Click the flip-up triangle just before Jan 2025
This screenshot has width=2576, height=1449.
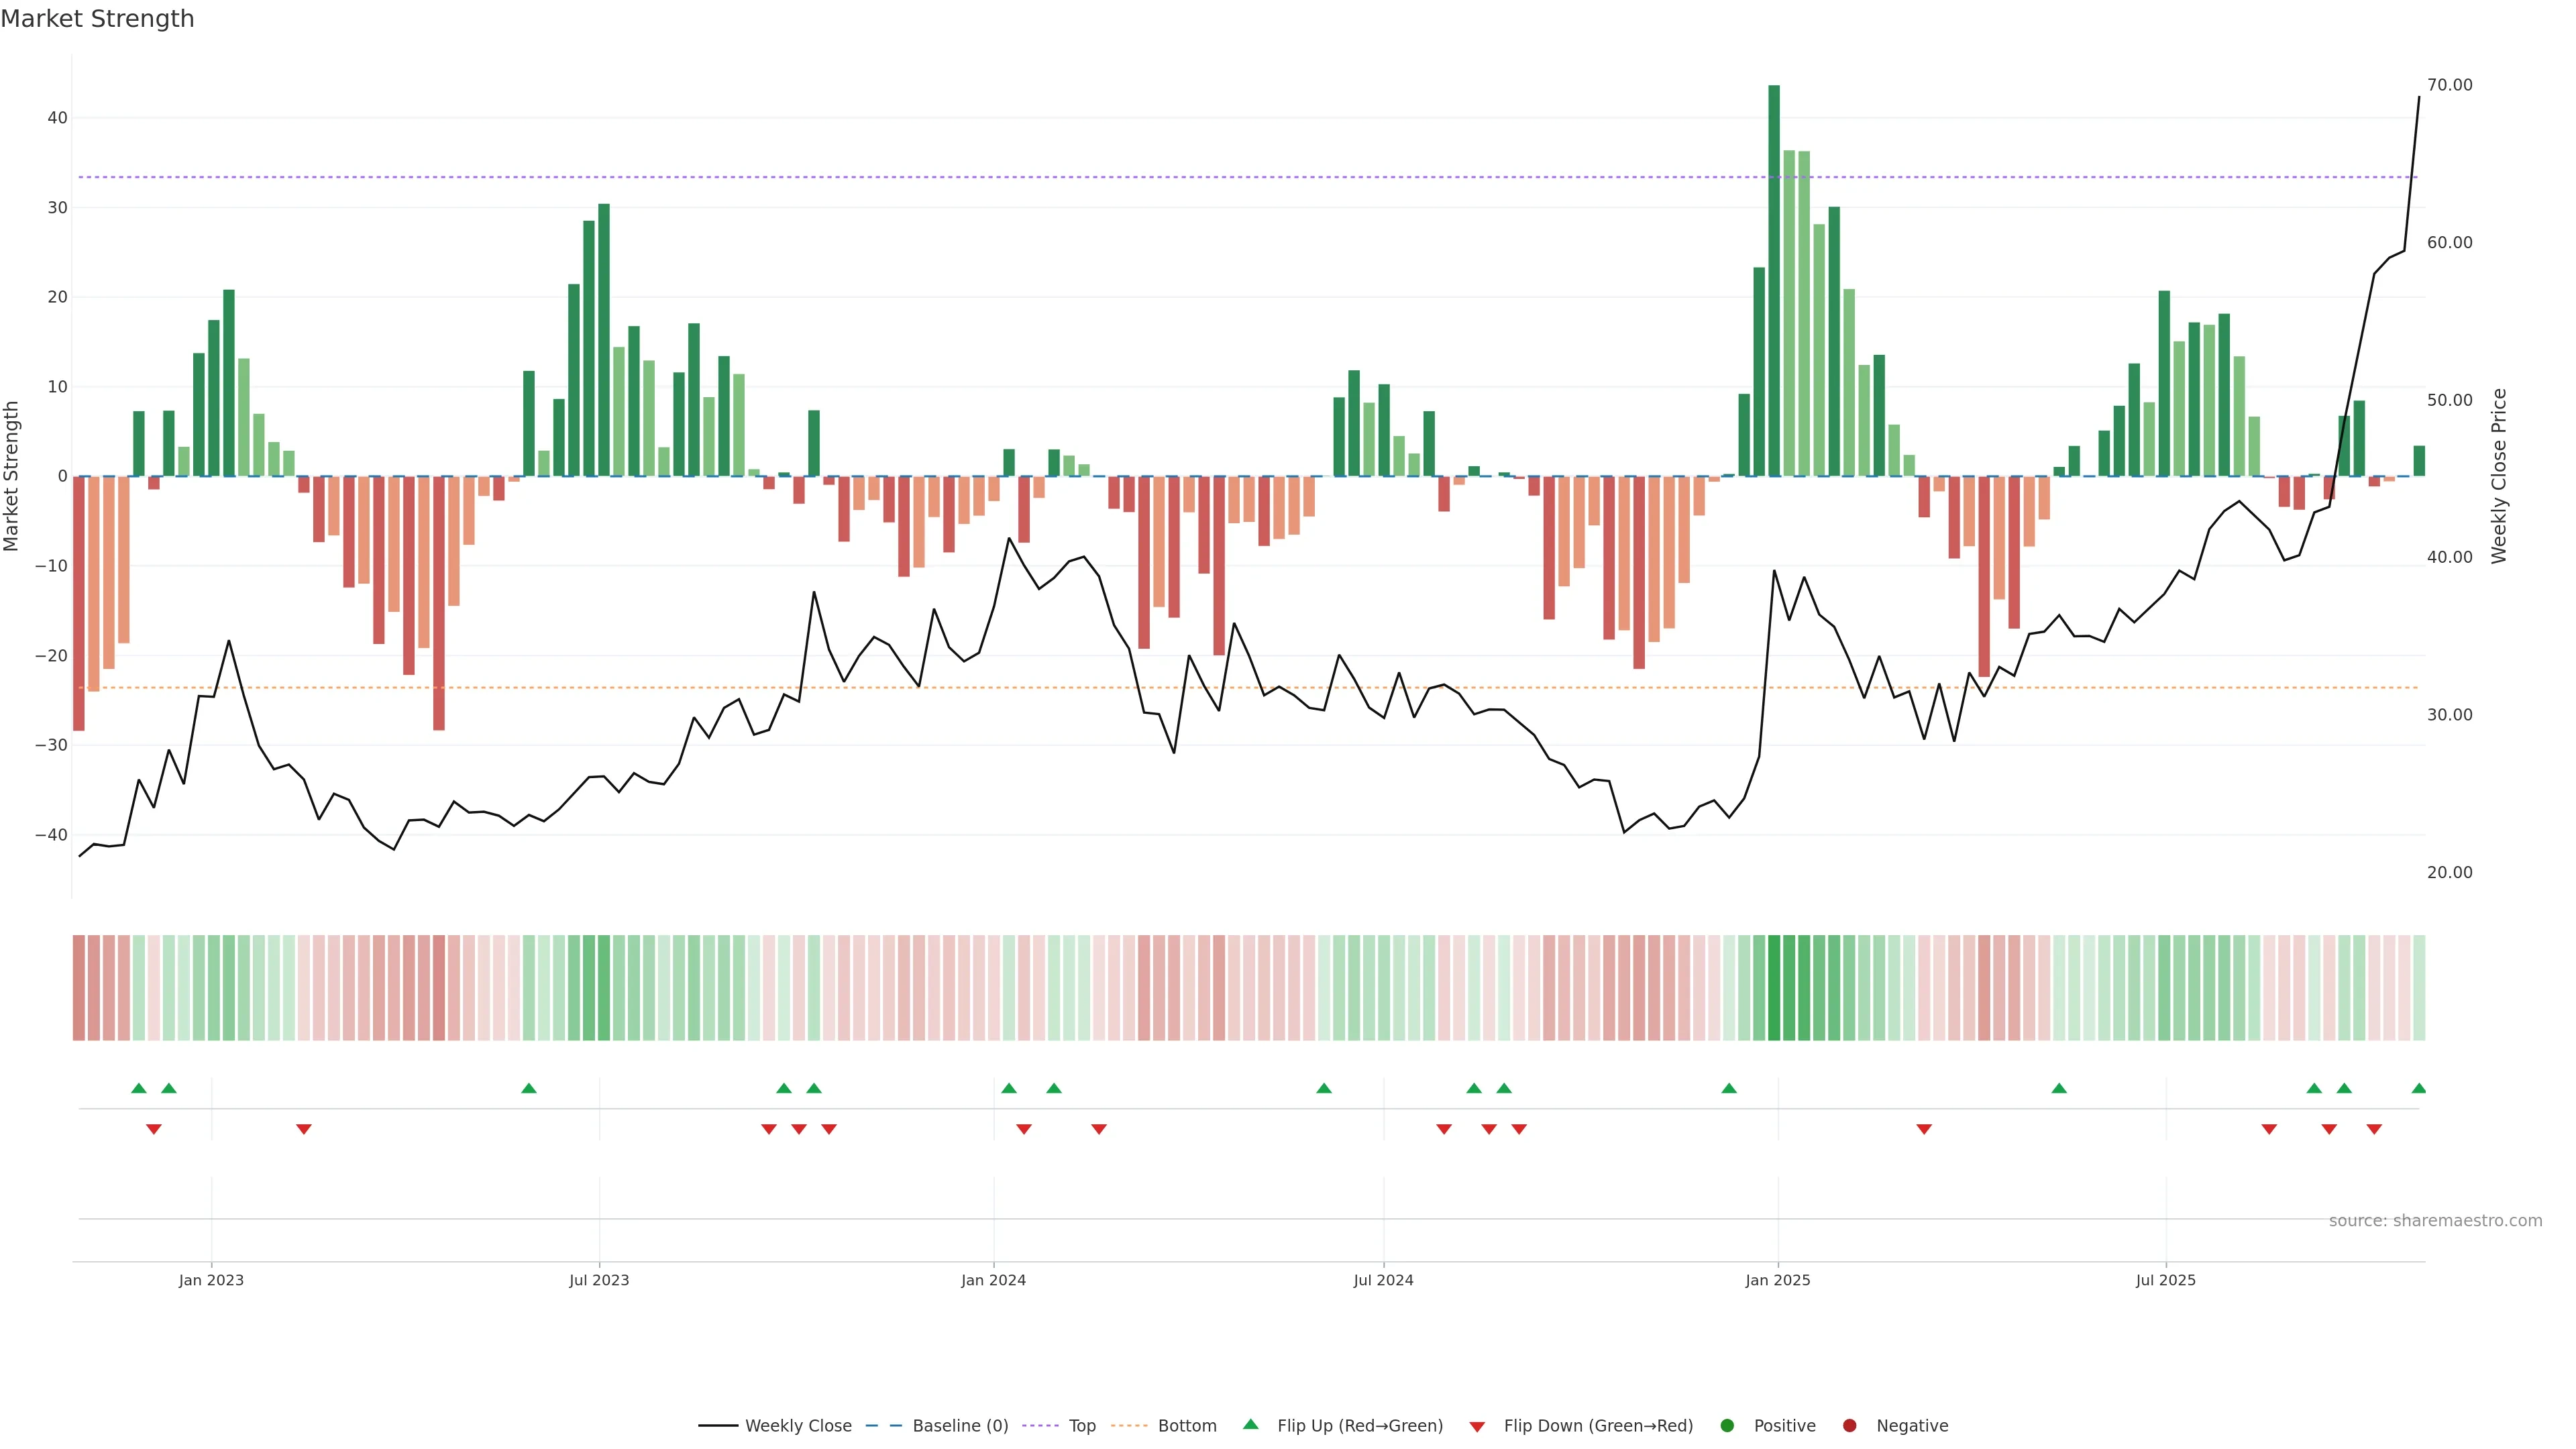click(1729, 1088)
